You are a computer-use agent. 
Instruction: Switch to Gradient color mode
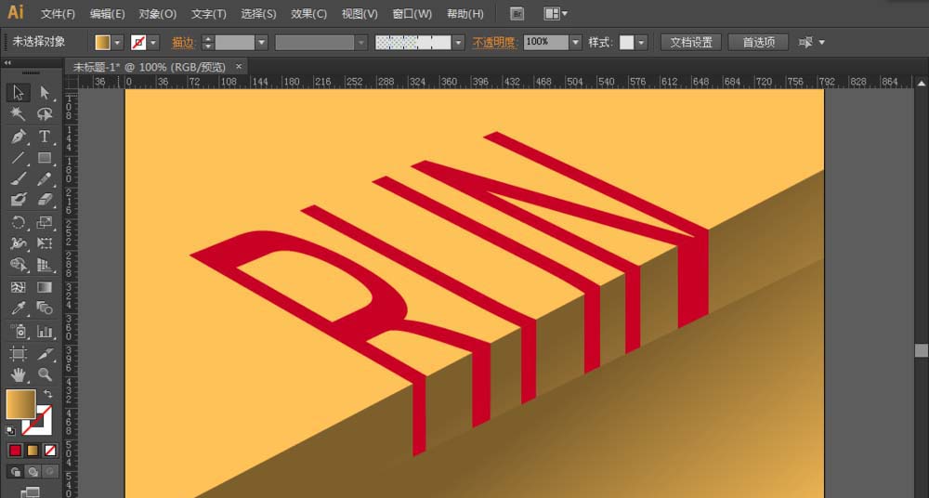pyautogui.click(x=33, y=451)
